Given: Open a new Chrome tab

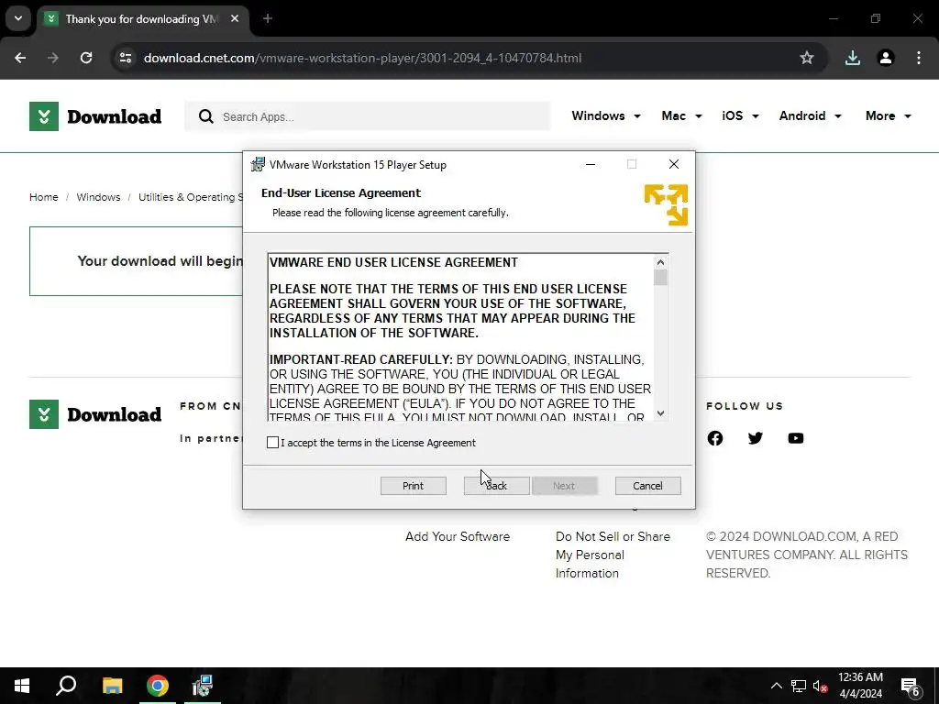Looking at the screenshot, I should [268, 18].
